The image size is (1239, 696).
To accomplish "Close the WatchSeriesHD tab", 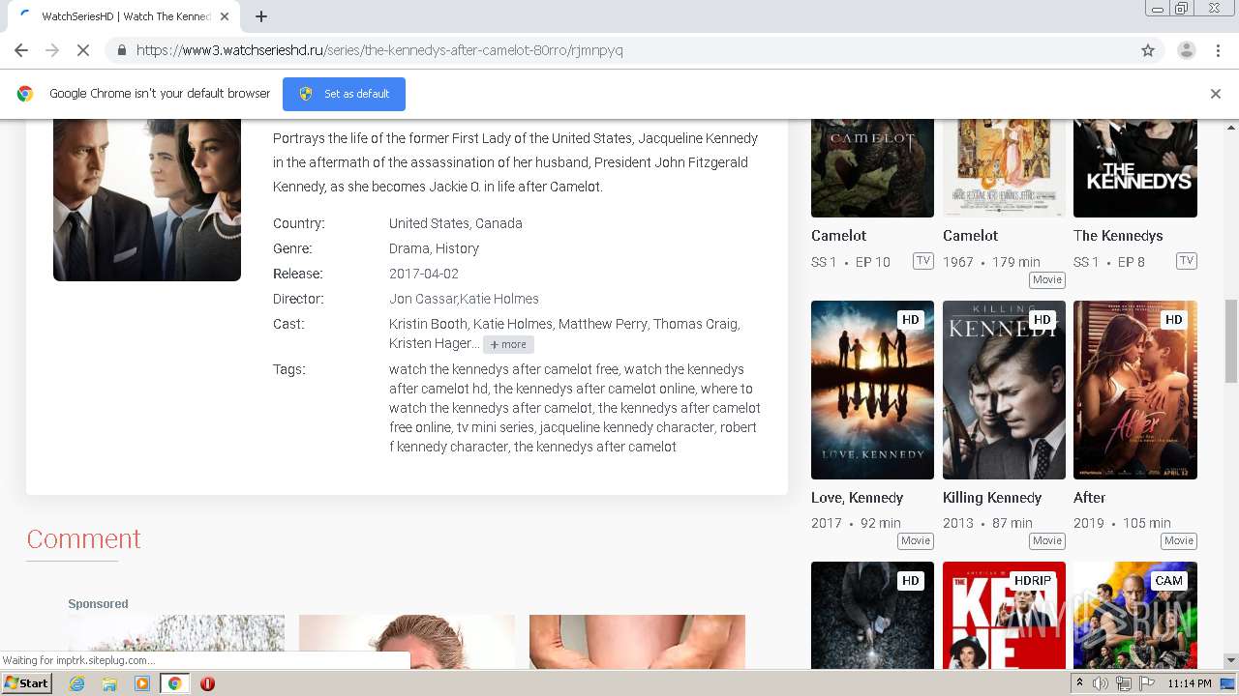I will [225, 16].
